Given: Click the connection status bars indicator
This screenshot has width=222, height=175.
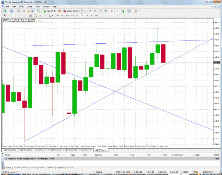Looking at the screenshot, I should (195, 172).
